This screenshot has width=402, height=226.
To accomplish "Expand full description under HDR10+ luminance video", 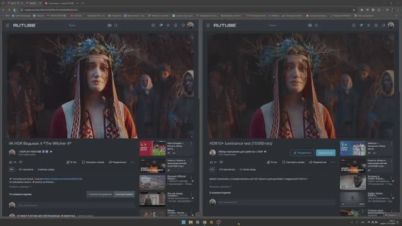I will tap(220, 186).
